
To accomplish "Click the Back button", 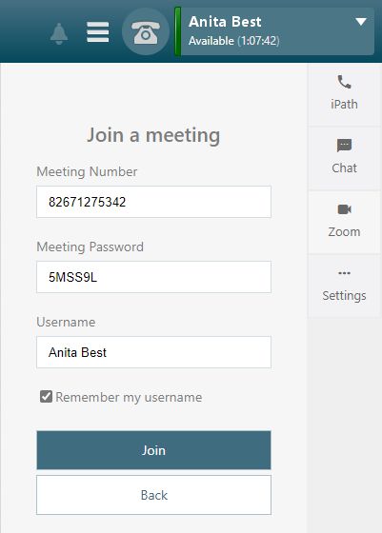I will pyautogui.click(x=153, y=495).
